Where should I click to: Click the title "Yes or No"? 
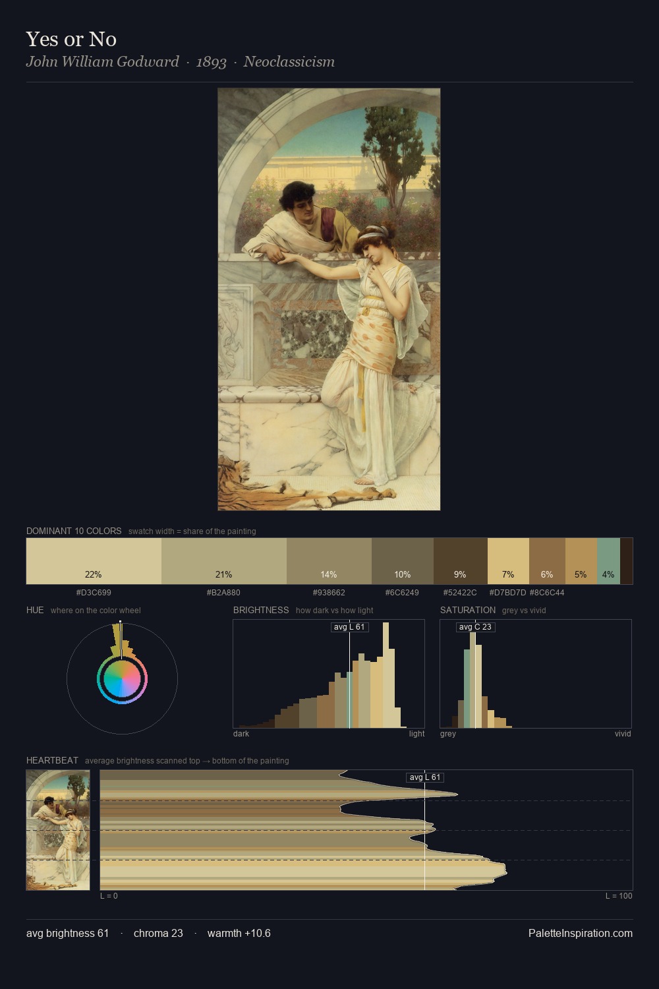point(71,39)
